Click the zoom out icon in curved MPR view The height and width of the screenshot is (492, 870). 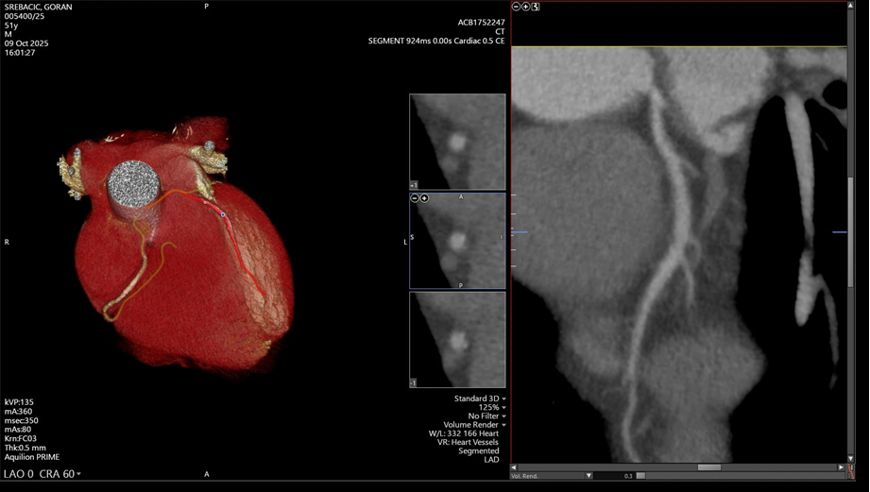516,7
